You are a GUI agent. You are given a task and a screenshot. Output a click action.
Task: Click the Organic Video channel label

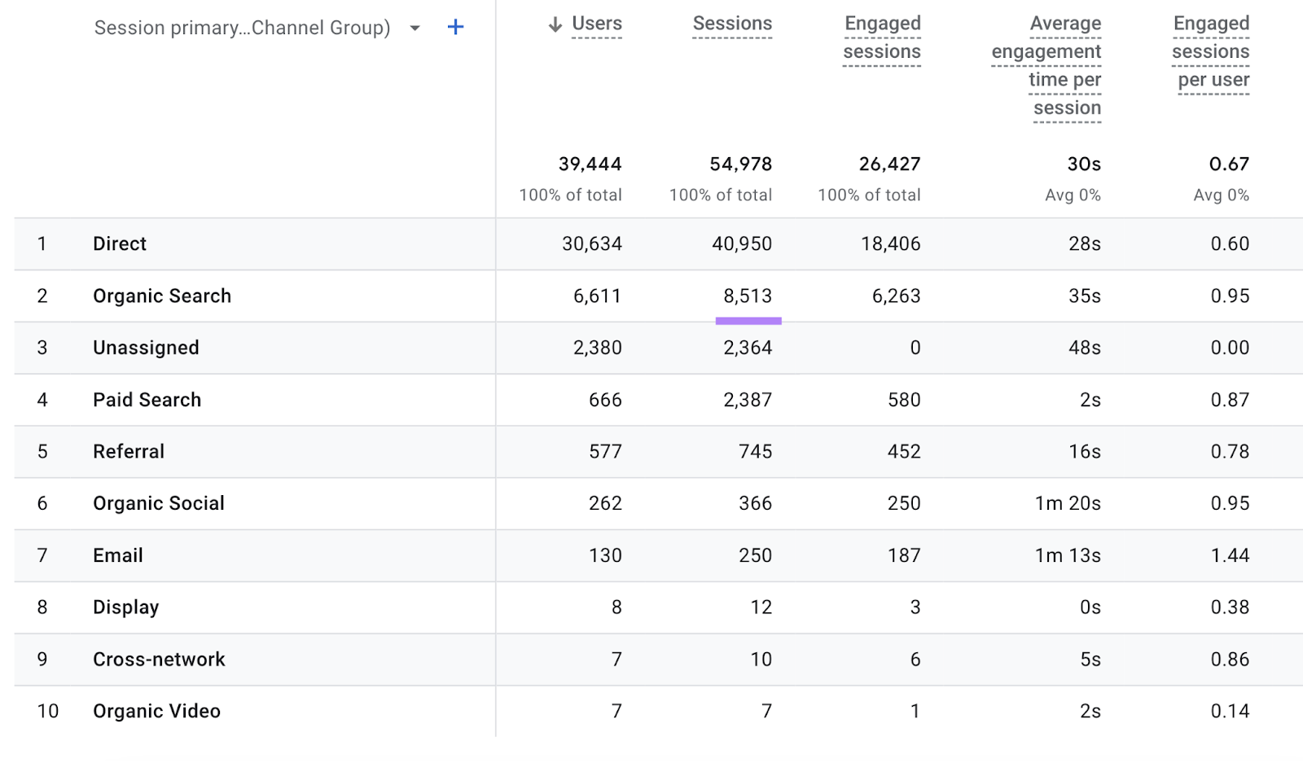(x=156, y=711)
